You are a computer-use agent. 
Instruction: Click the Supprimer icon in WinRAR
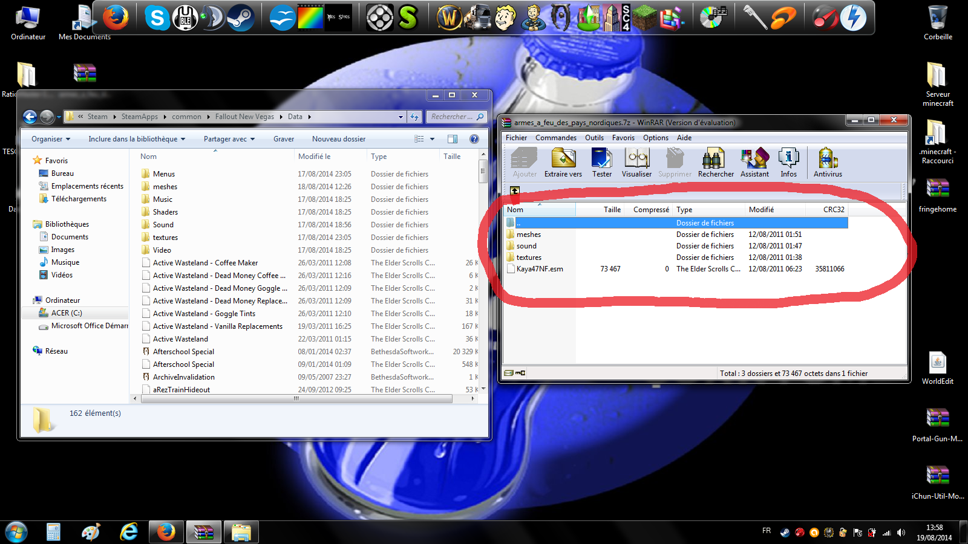(x=675, y=163)
